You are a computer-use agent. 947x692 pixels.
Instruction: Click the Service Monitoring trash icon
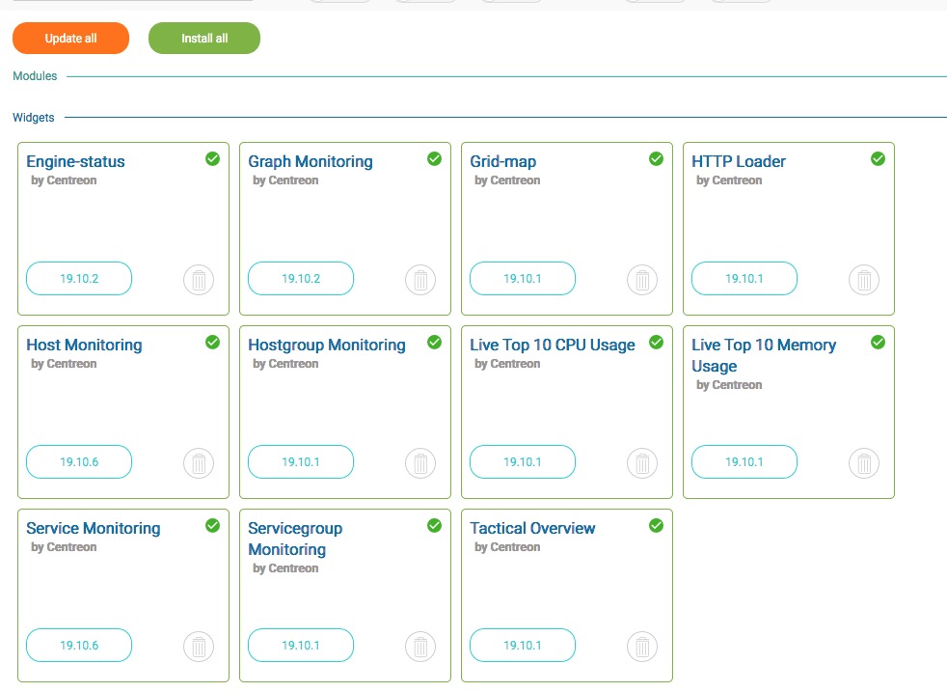199,647
